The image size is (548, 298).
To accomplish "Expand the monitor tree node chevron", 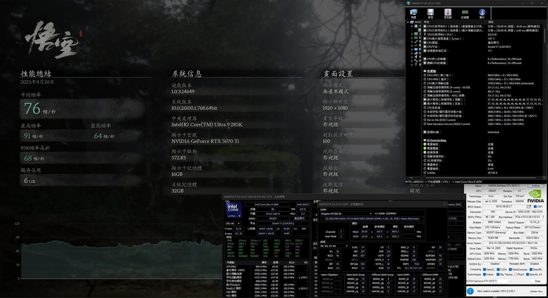I will 412,49.
